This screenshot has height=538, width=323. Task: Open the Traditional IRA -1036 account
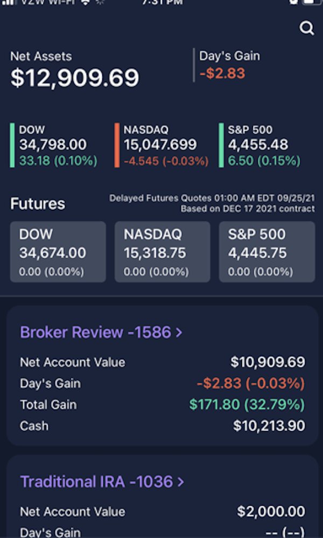(96, 482)
